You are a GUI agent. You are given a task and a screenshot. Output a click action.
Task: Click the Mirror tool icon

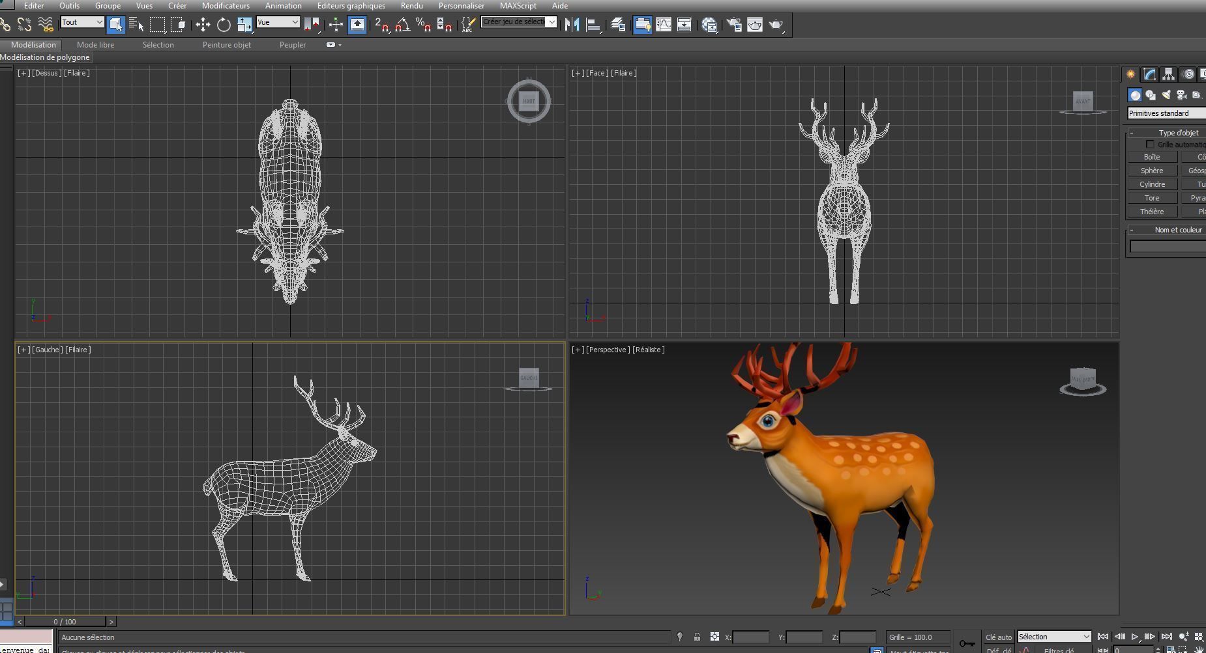[x=572, y=25]
